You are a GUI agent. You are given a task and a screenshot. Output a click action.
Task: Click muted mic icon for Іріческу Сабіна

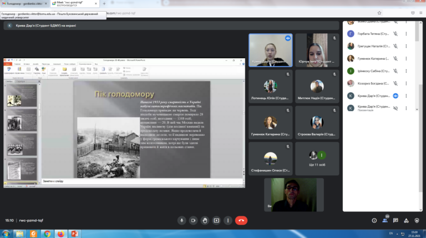[395, 71]
